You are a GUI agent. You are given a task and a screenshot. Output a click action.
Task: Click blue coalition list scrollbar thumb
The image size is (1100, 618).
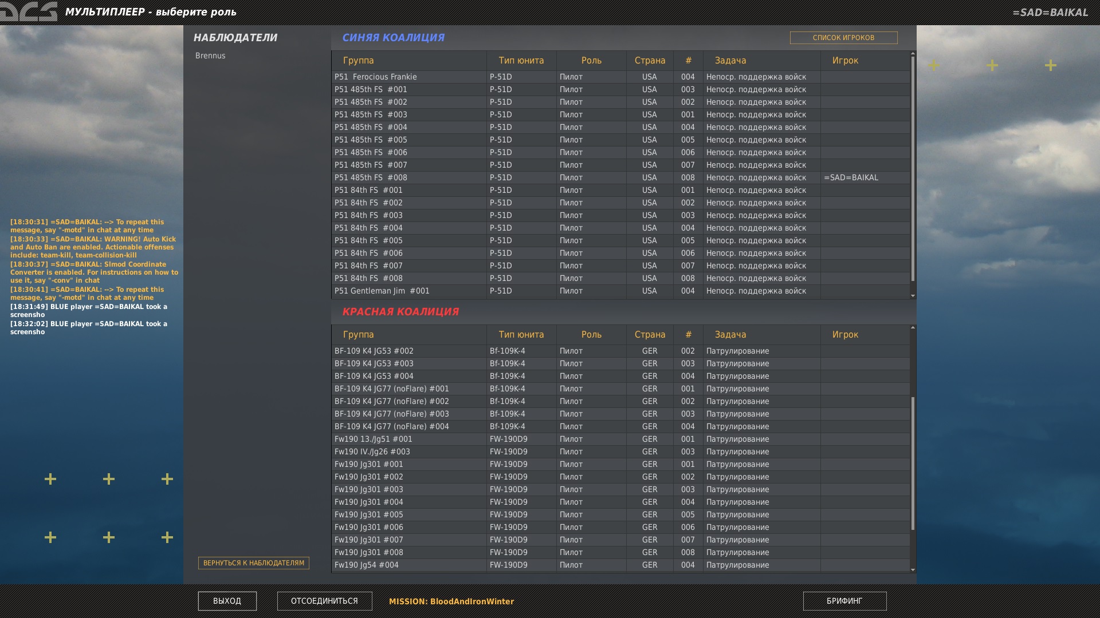coord(913,169)
